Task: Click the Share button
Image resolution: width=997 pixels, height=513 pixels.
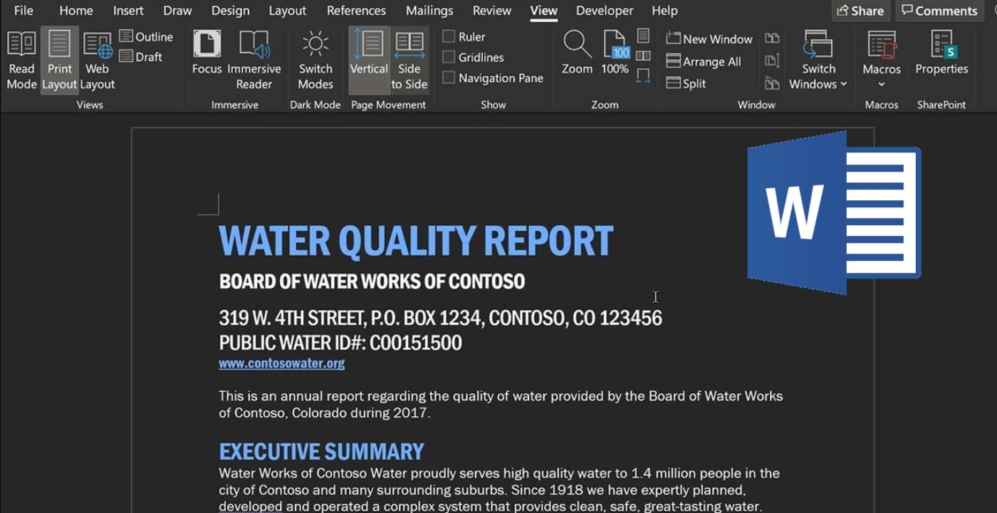Action: (x=860, y=11)
